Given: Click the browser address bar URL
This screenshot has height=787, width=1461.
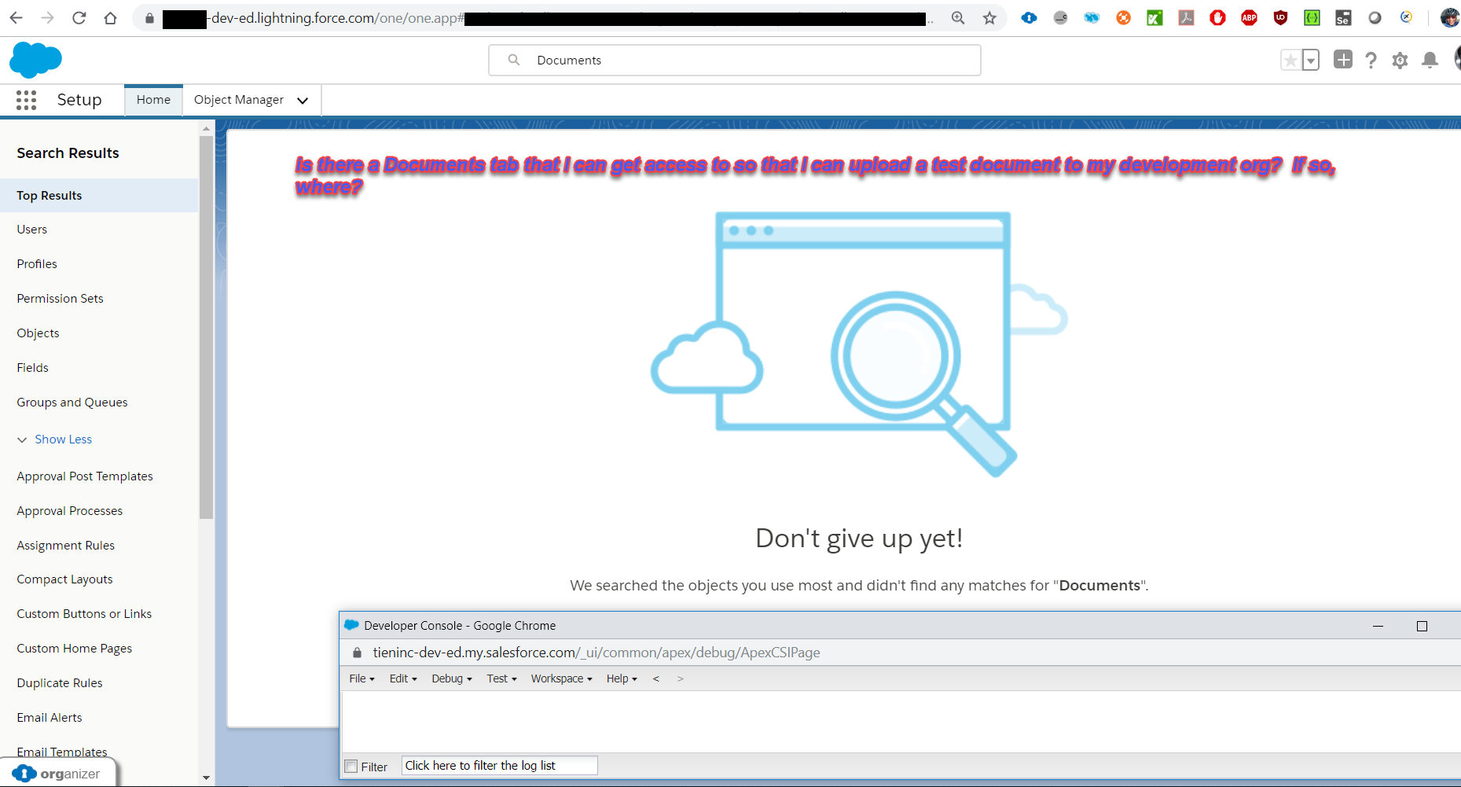Looking at the screenshot, I should pos(544,18).
